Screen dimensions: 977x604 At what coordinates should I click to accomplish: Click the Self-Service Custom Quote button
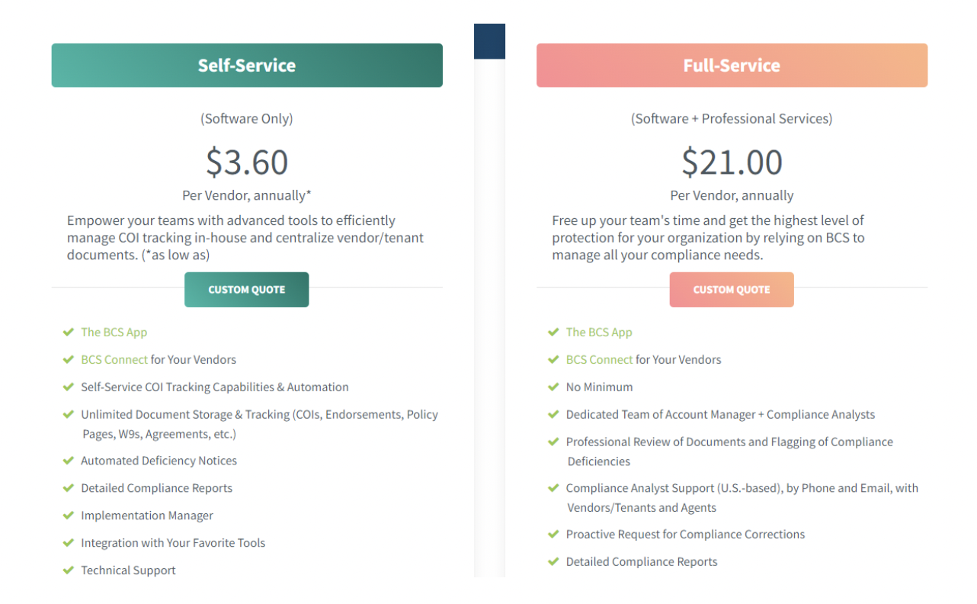pyautogui.click(x=246, y=290)
